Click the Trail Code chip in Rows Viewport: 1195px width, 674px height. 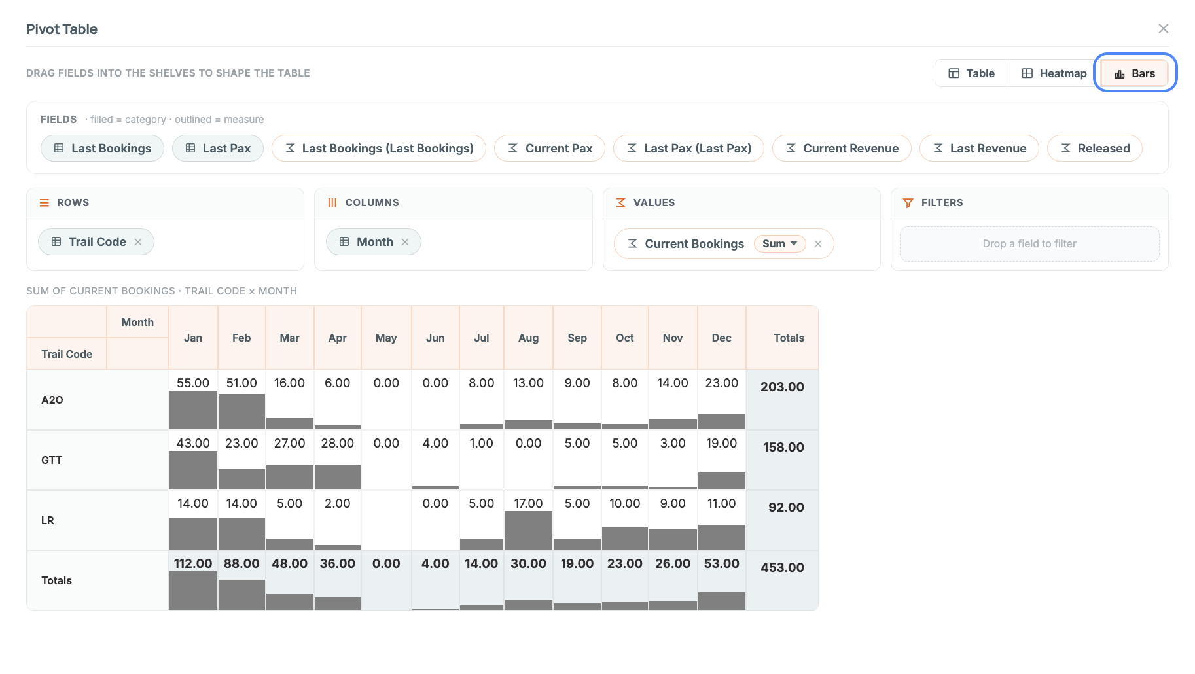click(x=96, y=242)
